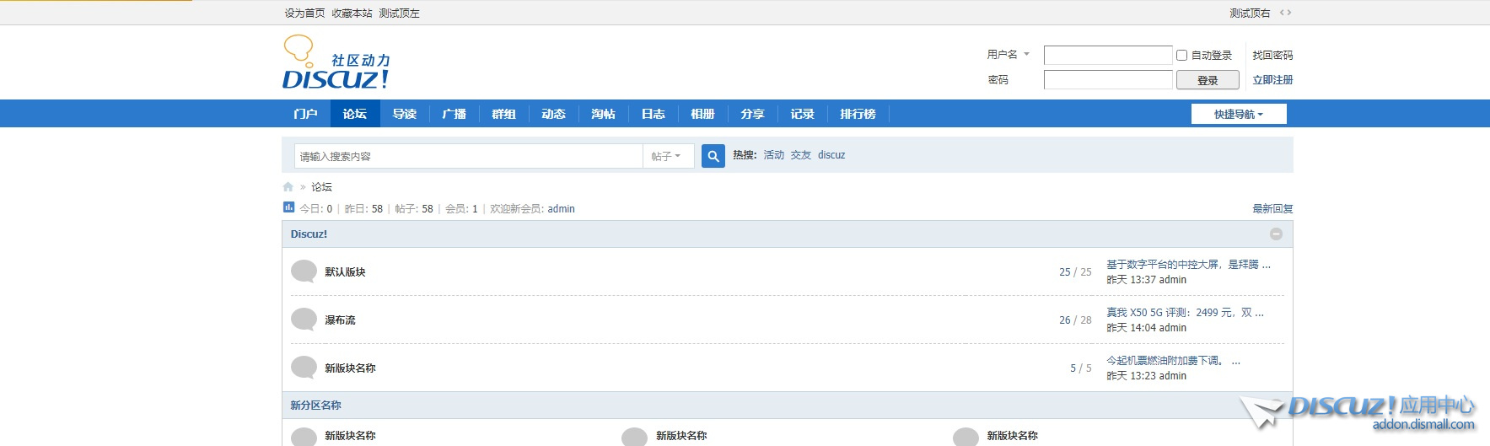Image resolution: width=1490 pixels, height=446 pixels.
Task: Click the new member admin link
Action: click(561, 209)
